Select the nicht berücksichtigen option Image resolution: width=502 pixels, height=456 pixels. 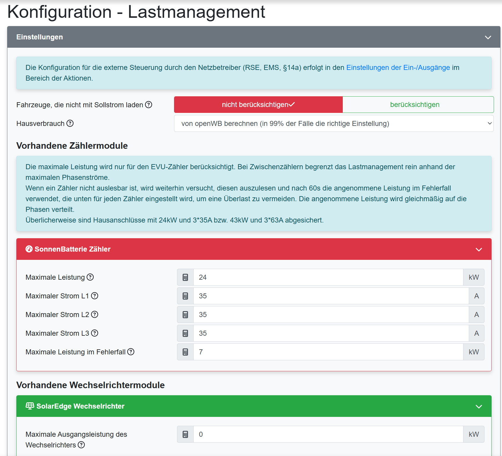pos(258,105)
